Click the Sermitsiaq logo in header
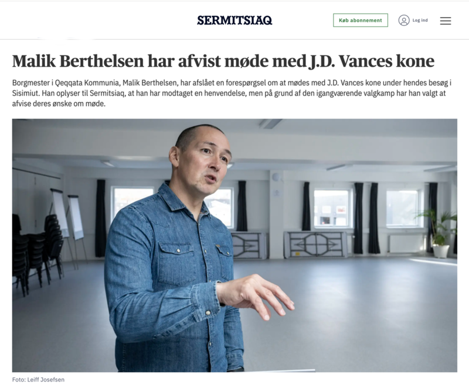 235,20
